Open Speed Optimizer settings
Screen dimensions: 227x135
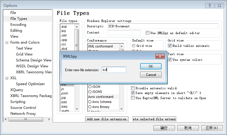[30, 84]
